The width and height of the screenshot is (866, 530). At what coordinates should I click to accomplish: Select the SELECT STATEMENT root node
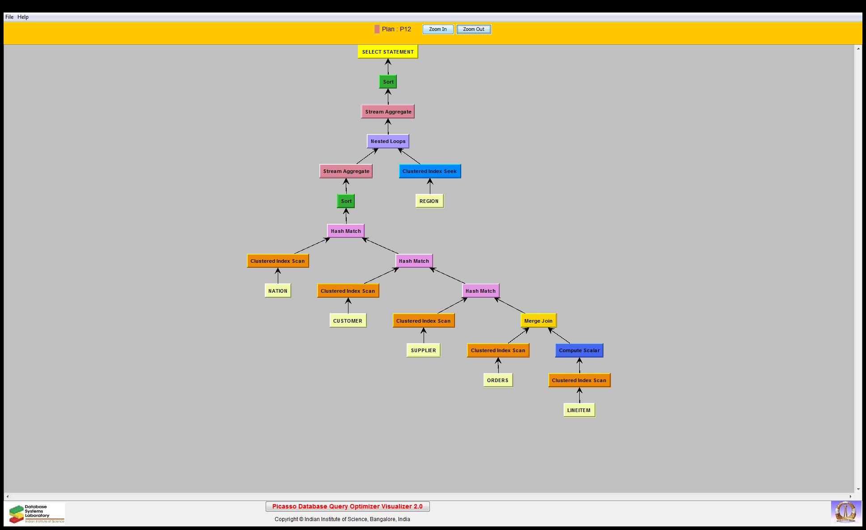tap(388, 52)
